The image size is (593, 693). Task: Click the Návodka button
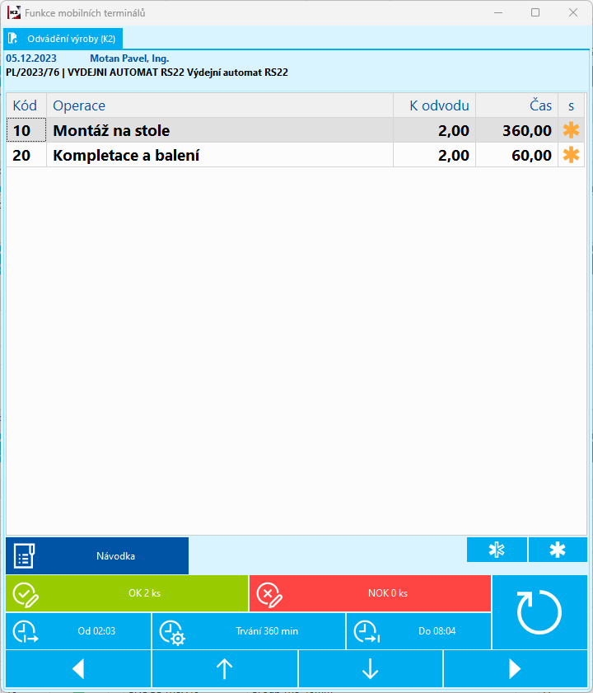pos(97,555)
